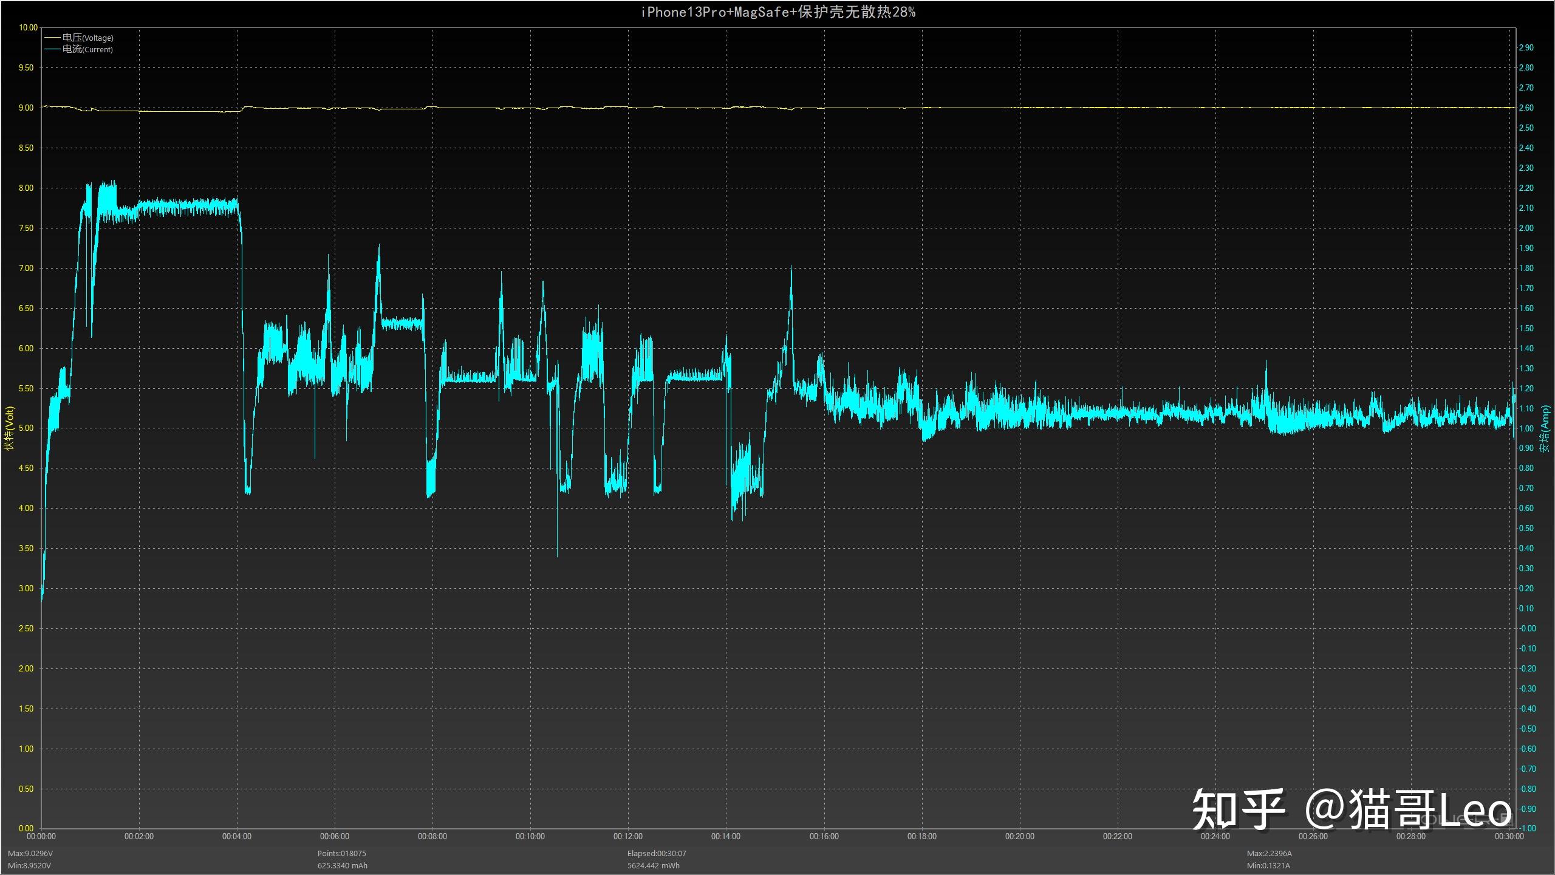Click the Min:0.1321A current readout
Image resolution: width=1555 pixels, height=875 pixels.
point(1268,865)
